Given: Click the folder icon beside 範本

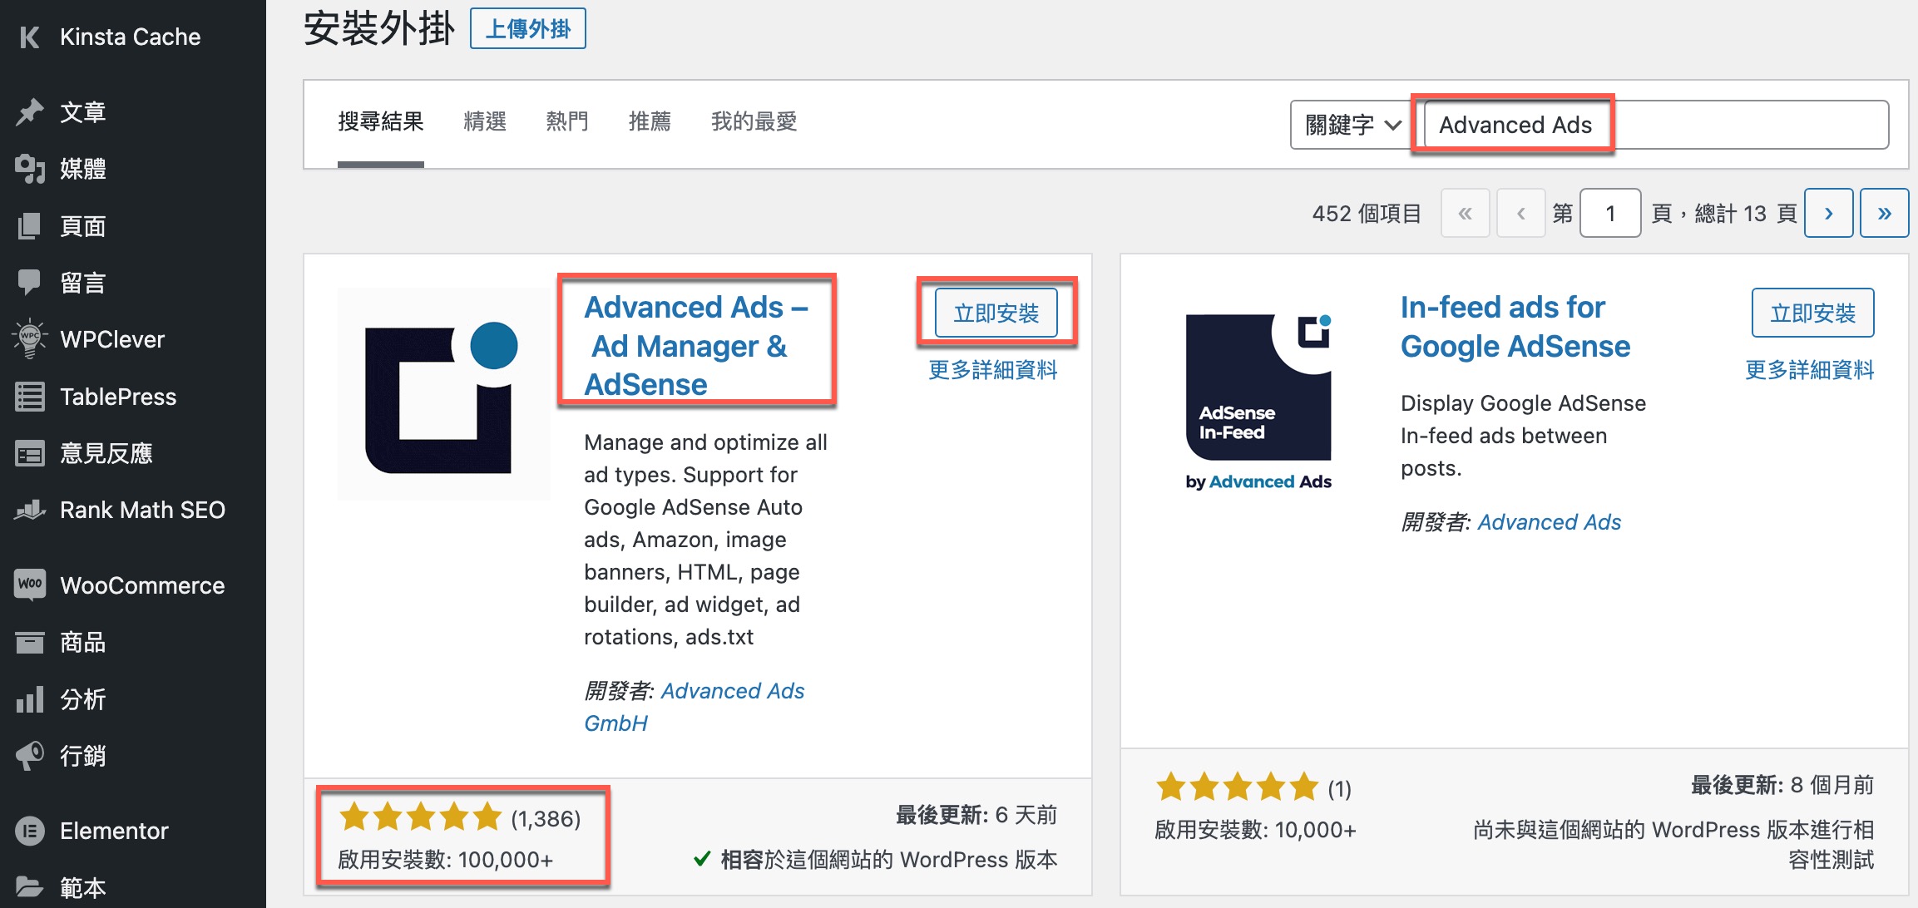Looking at the screenshot, I should point(29,887).
